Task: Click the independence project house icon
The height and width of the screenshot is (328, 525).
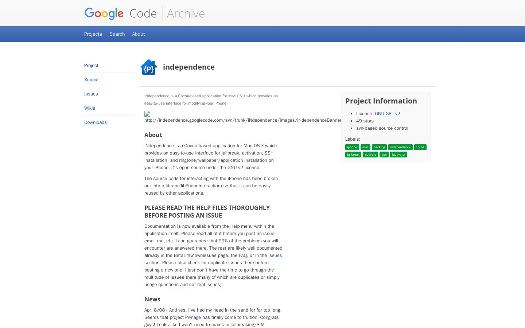Action: pyautogui.click(x=149, y=67)
